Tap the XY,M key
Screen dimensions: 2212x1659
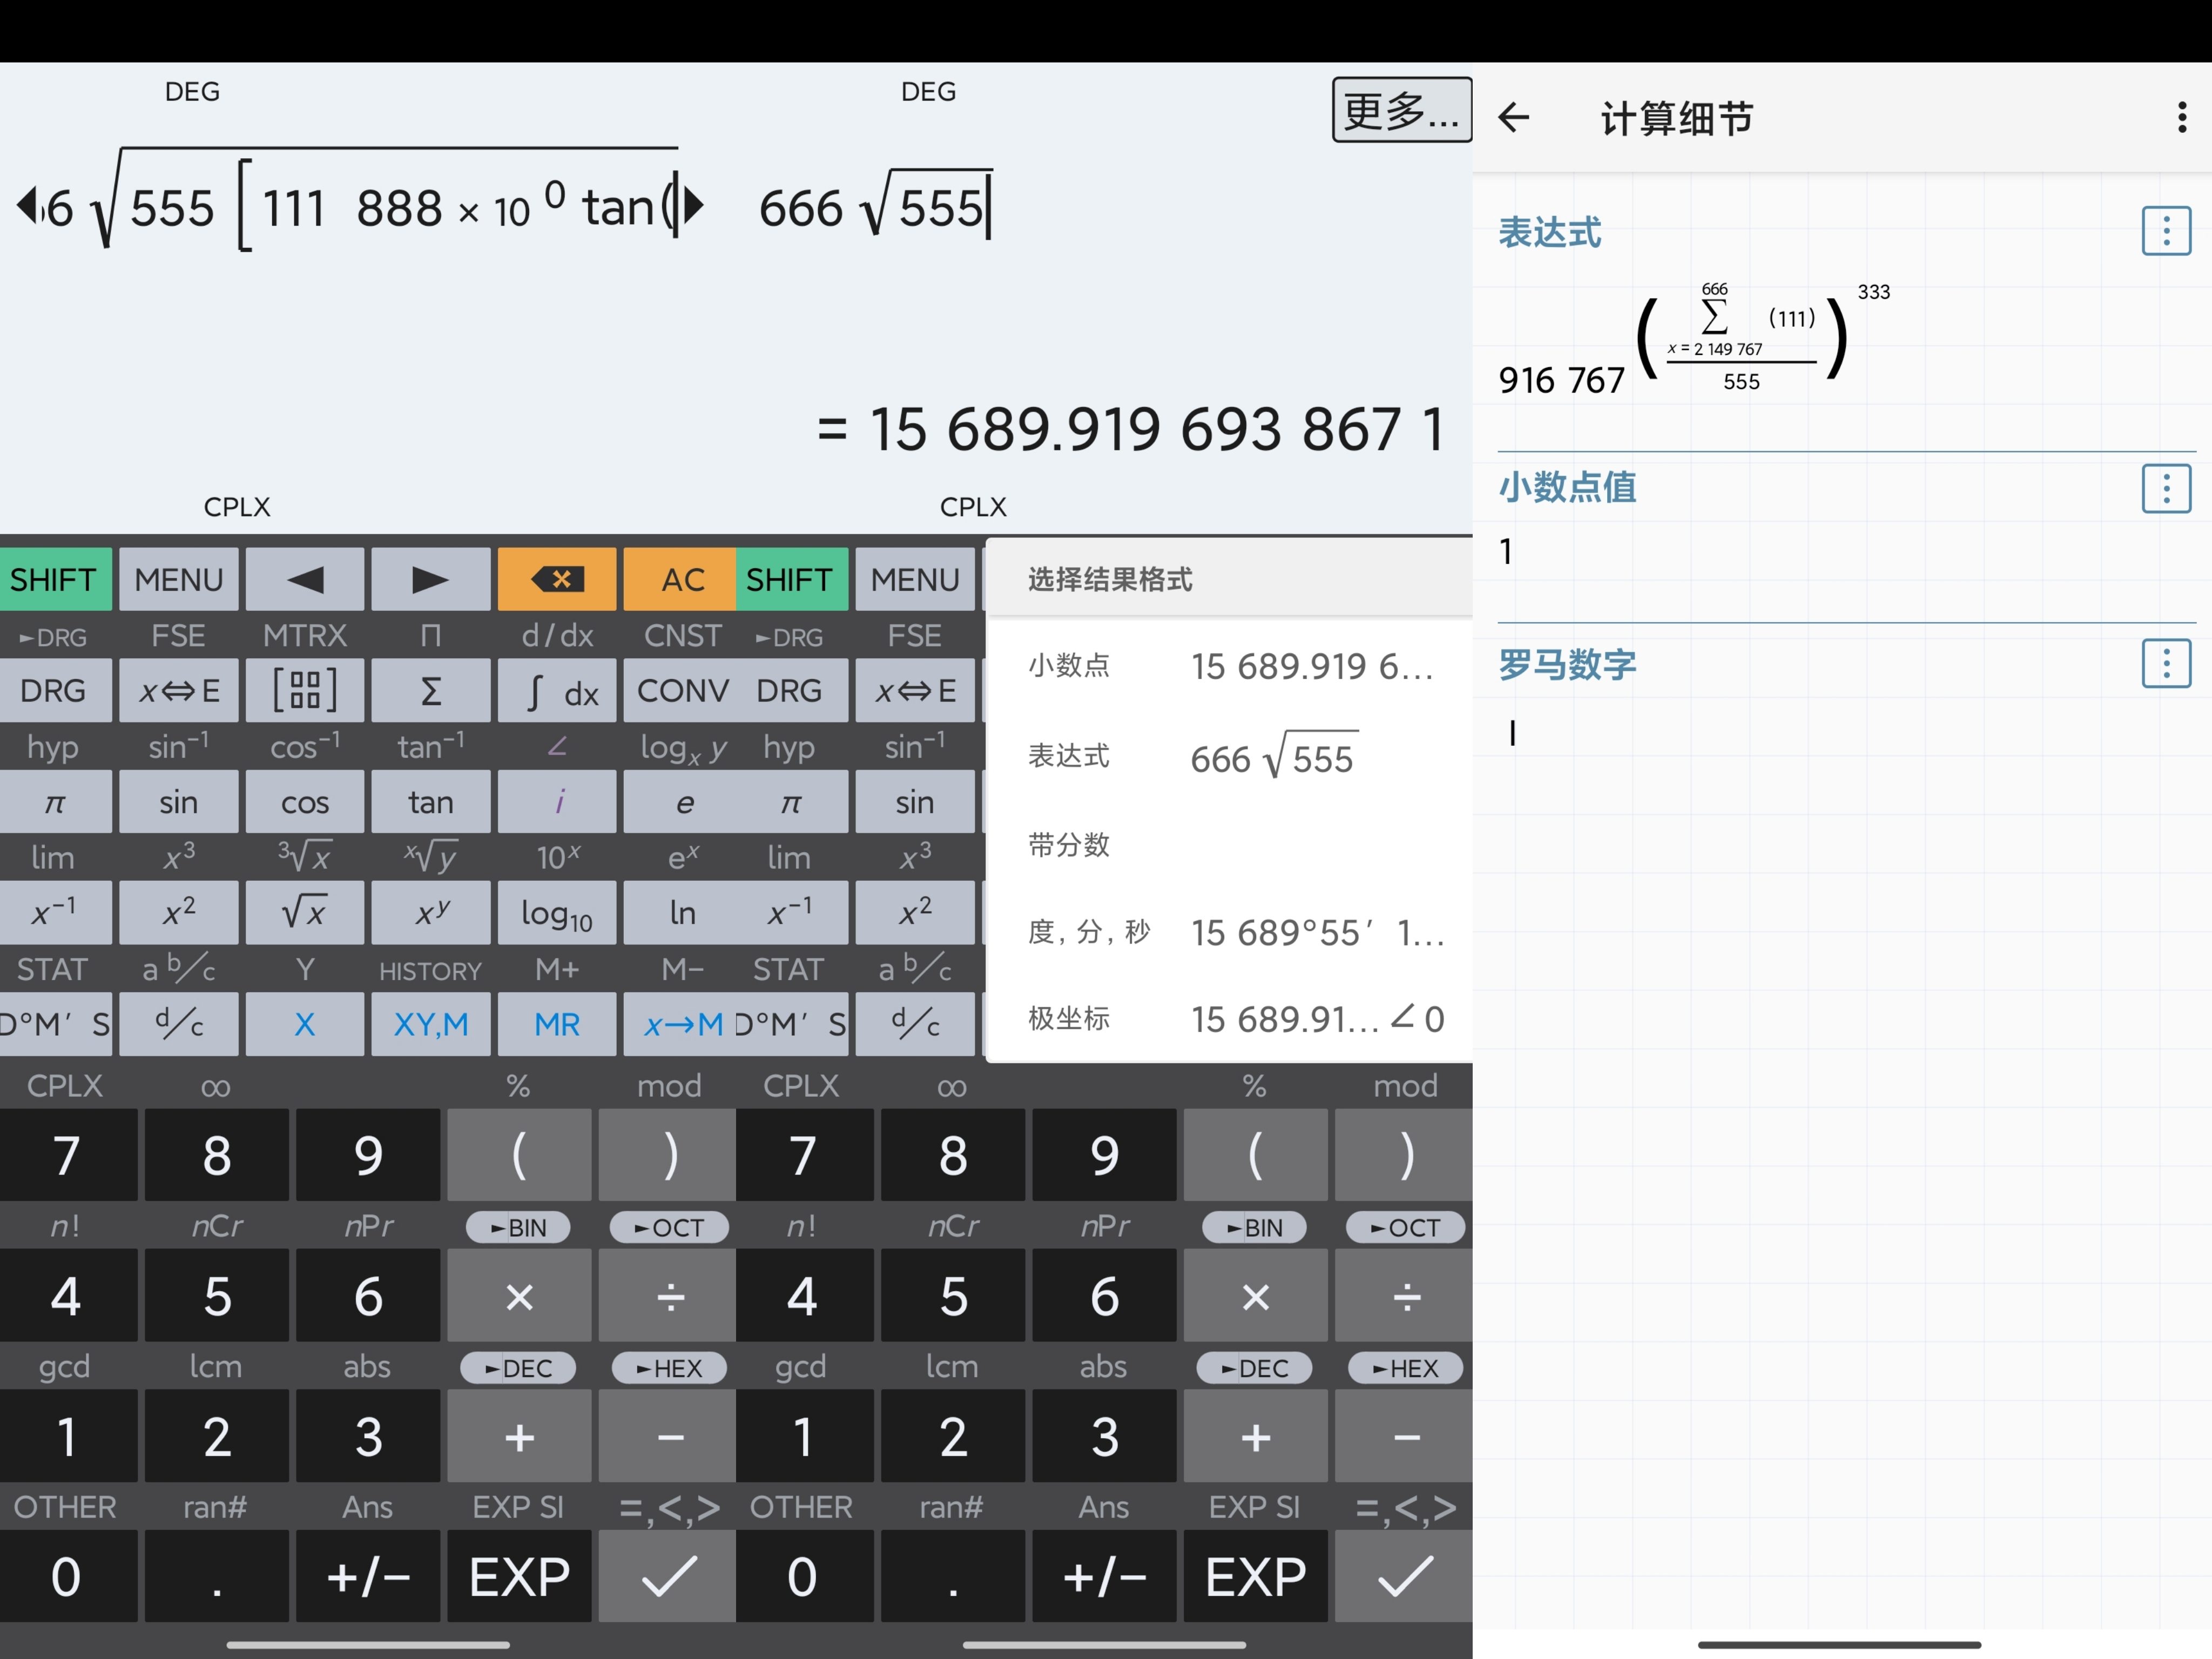pos(431,1023)
